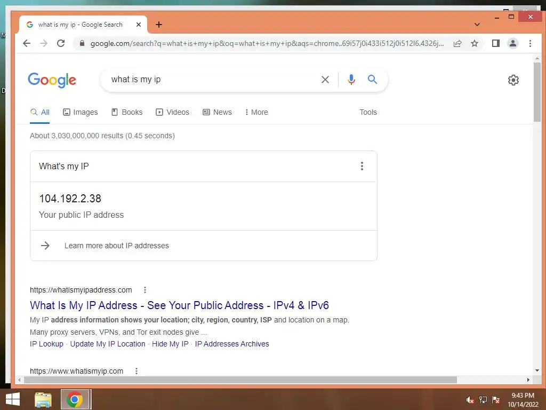View site info via lock icon
This screenshot has height=410, width=546.
tap(82, 43)
